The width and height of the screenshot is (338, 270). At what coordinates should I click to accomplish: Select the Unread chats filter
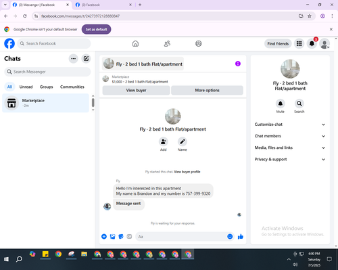click(x=26, y=87)
